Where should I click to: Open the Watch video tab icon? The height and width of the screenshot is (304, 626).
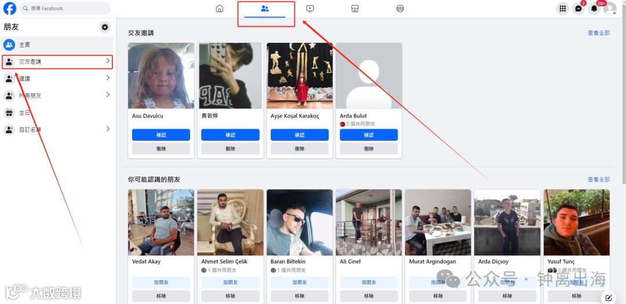tap(310, 8)
